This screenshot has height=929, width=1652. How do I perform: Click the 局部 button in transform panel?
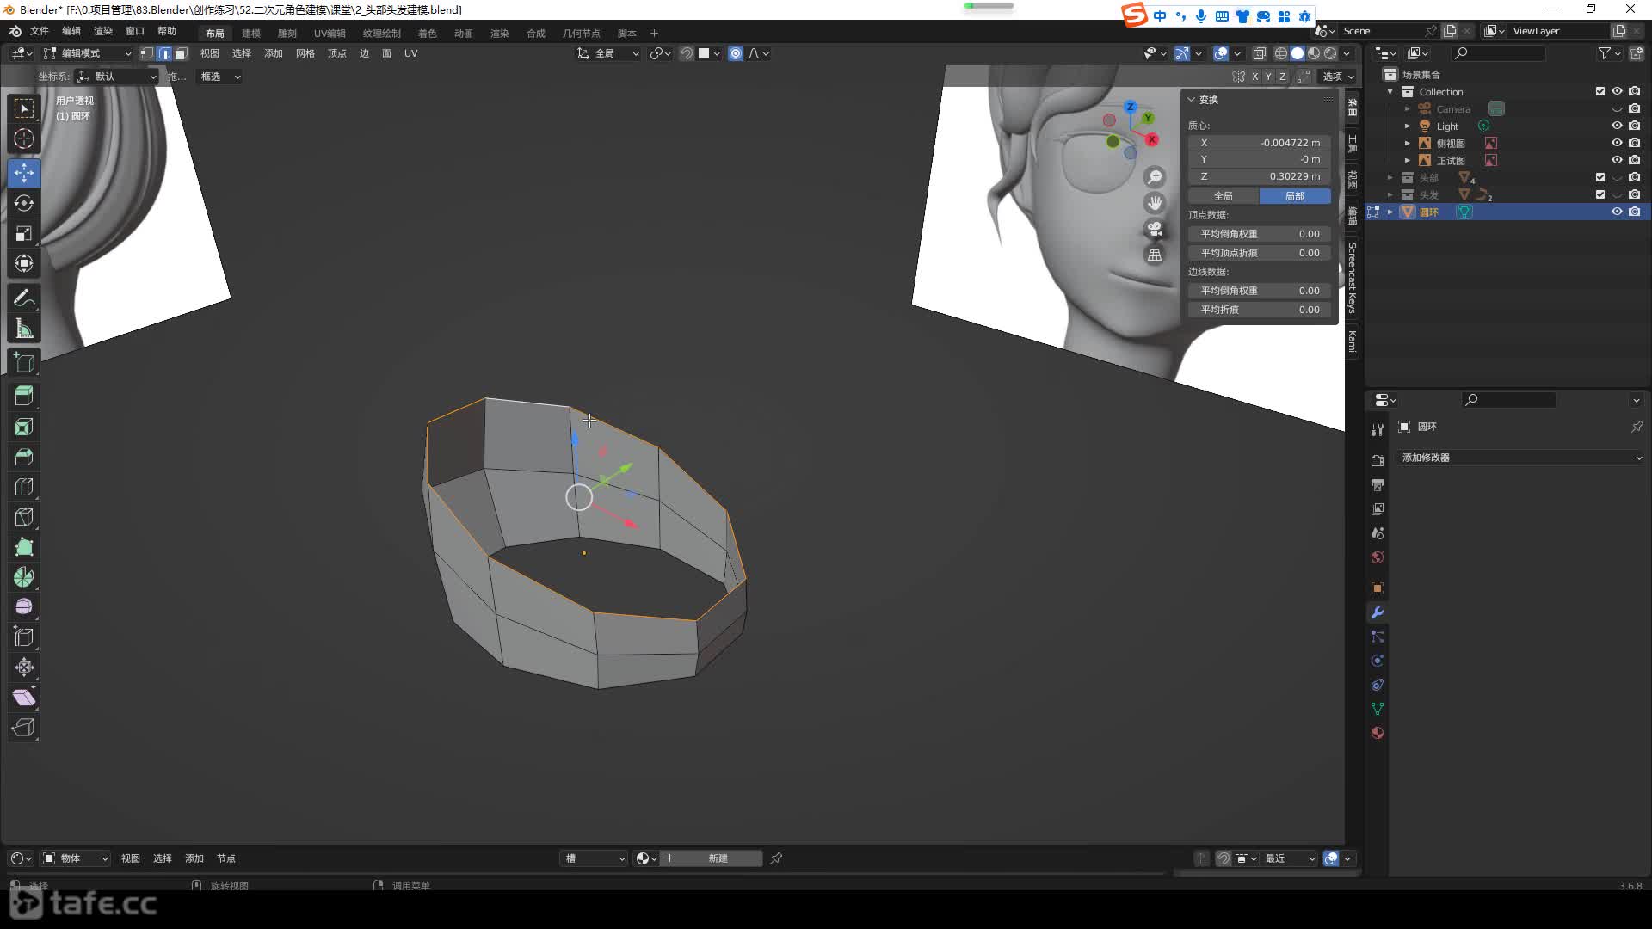click(1295, 196)
